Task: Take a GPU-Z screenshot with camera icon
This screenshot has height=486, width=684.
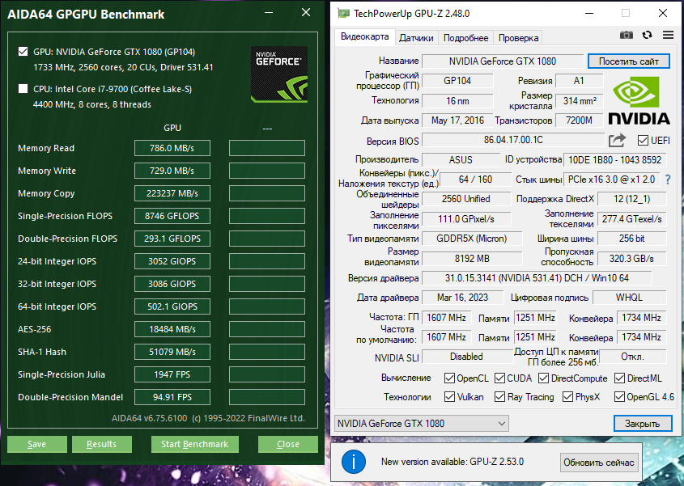Action: [626, 36]
